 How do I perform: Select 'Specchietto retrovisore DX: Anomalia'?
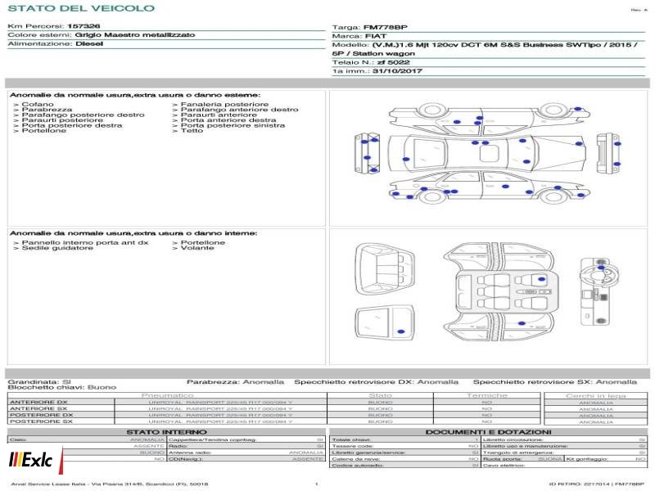[377, 382]
